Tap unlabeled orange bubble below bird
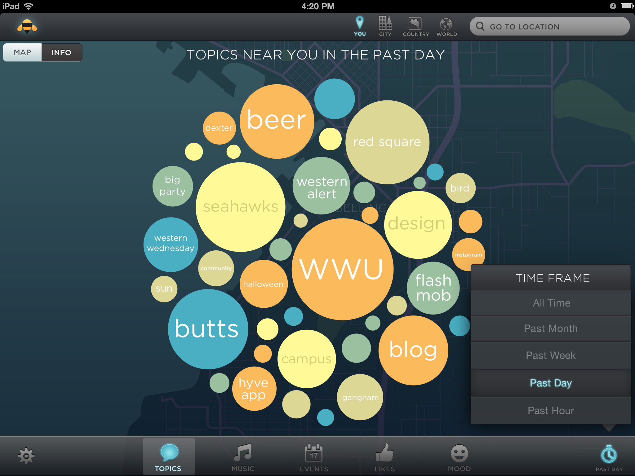635x476 pixels. pos(470,222)
